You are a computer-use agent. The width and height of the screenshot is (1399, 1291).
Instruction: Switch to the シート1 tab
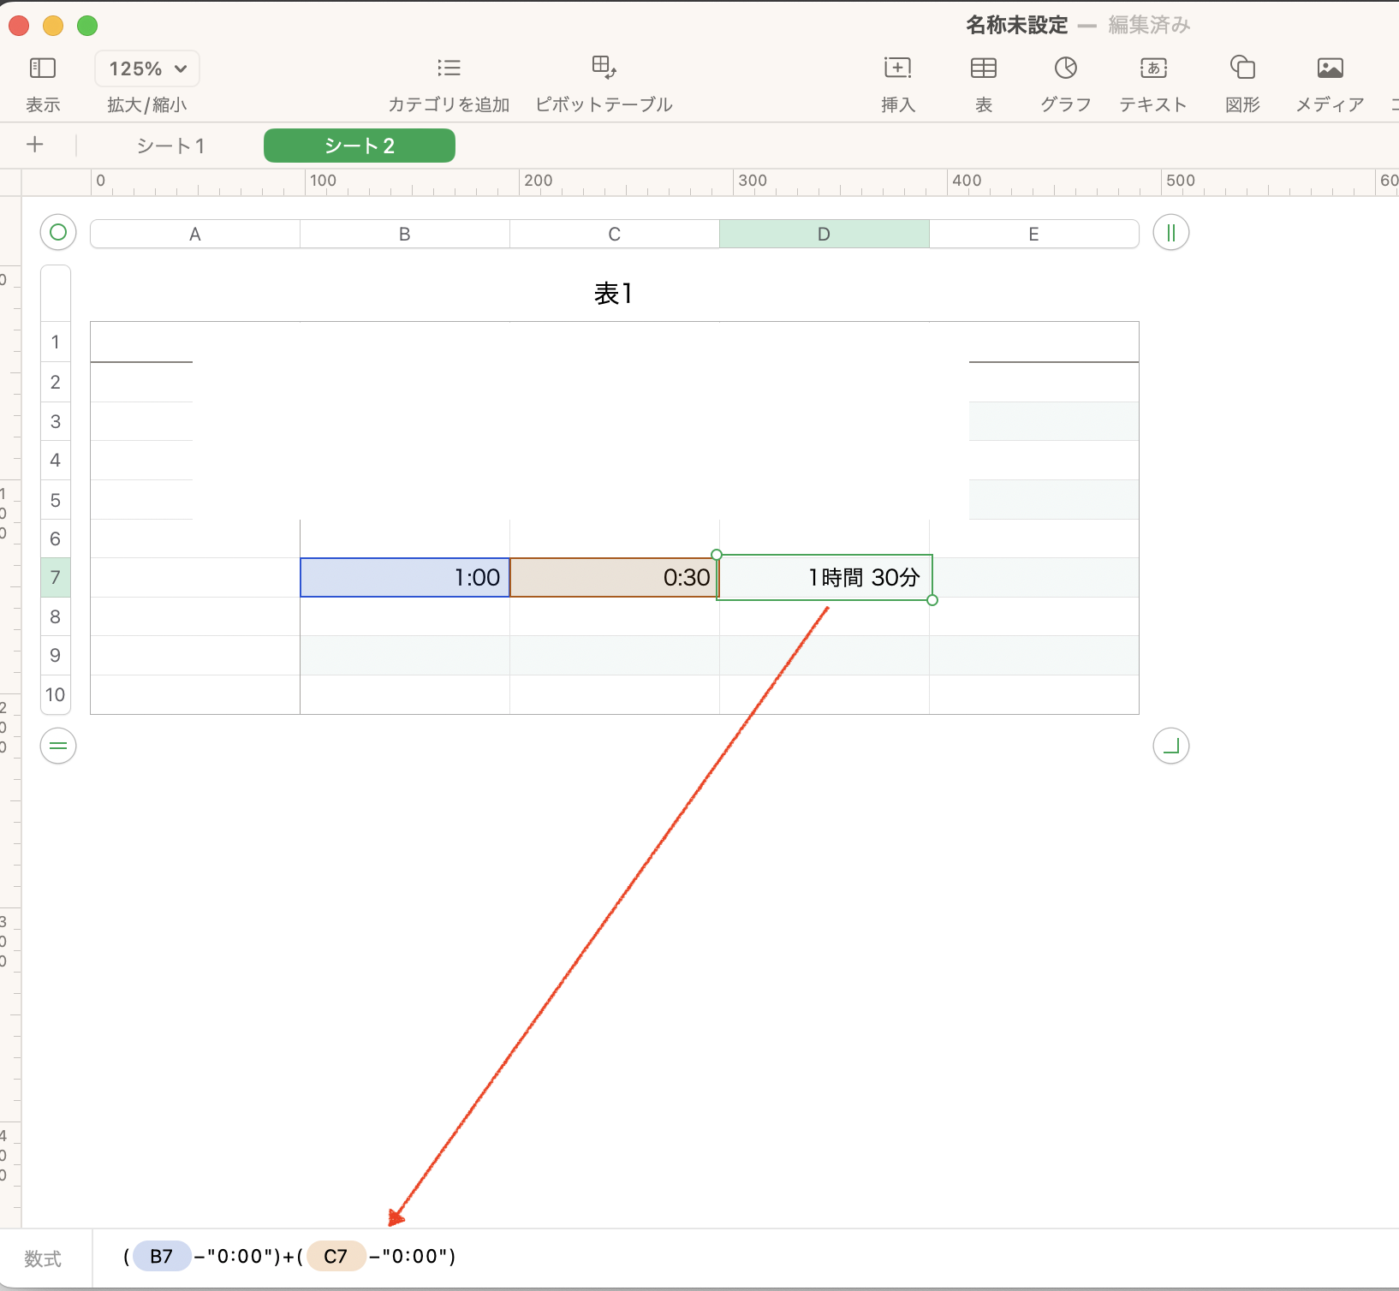171,146
